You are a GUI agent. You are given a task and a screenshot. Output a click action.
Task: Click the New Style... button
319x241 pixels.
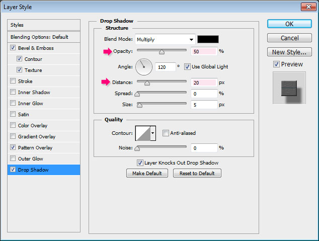289,52
